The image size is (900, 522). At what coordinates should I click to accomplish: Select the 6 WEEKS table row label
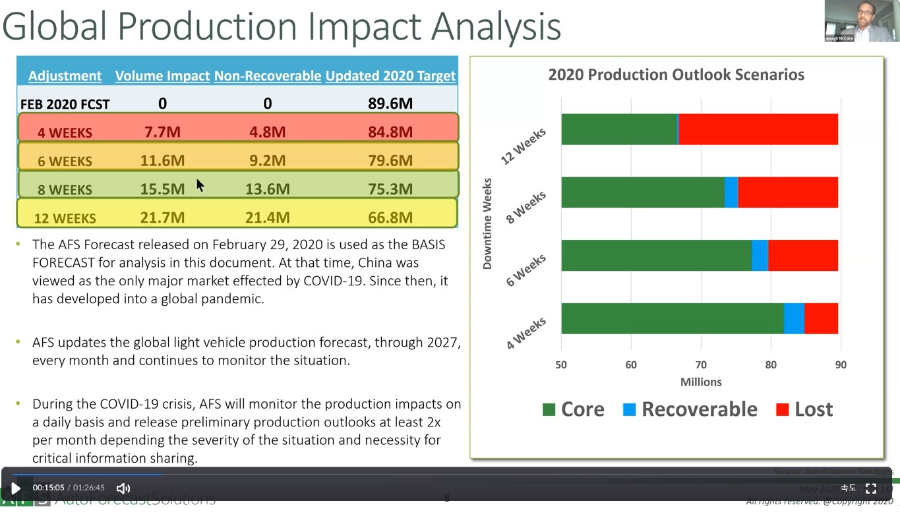(65, 161)
